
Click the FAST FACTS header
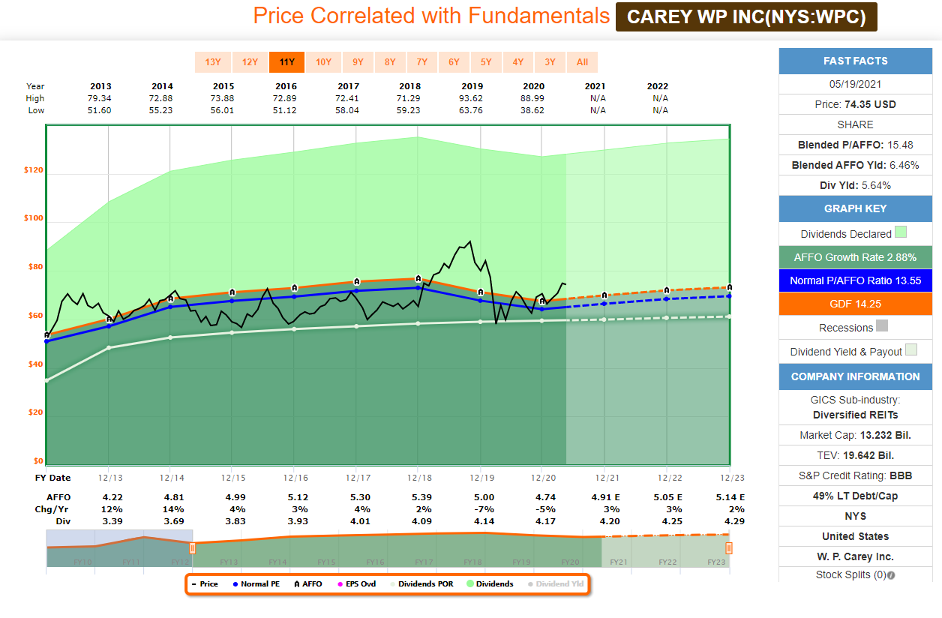[x=855, y=61]
